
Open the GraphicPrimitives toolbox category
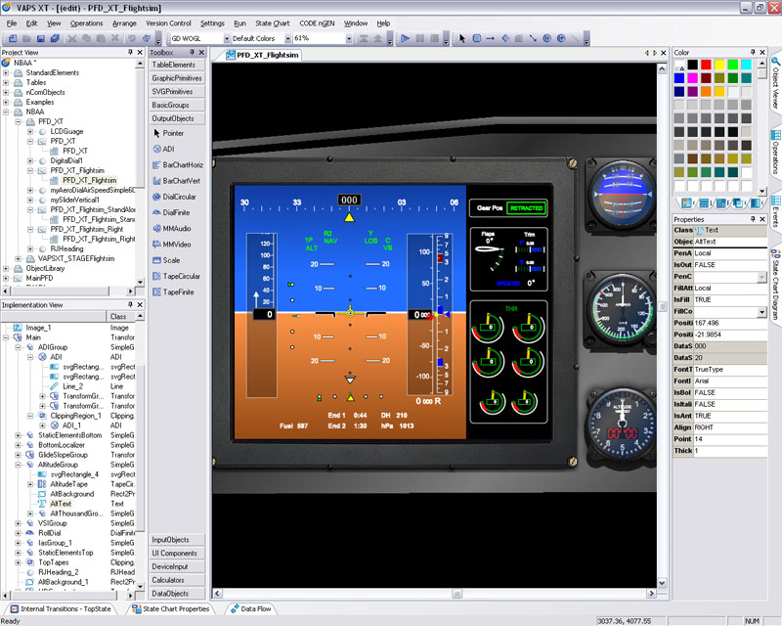(176, 77)
